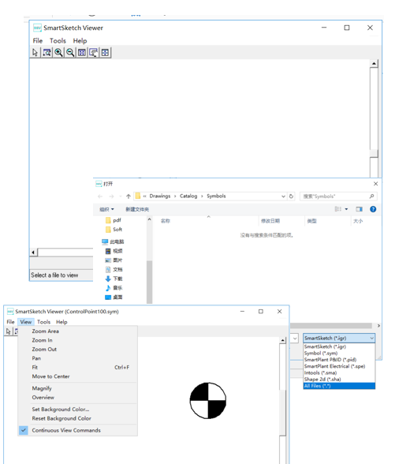Choose Overview from View menu
410x464 pixels.
[77, 398]
